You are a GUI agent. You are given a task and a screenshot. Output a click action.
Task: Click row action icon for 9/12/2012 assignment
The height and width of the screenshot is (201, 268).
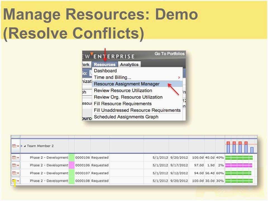(15, 173)
